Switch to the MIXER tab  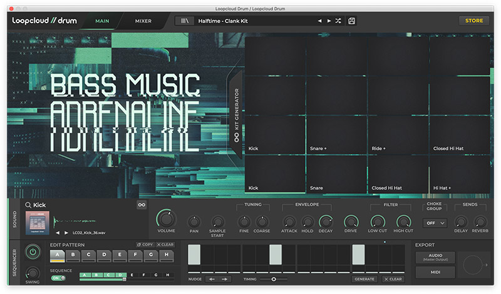point(143,21)
